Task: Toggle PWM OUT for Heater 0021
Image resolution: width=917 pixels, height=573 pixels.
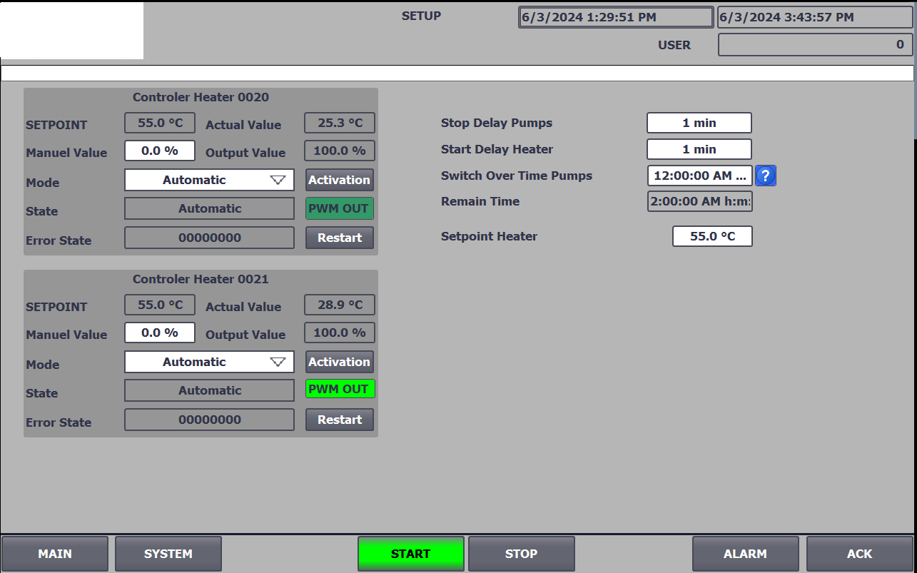Action: click(340, 390)
